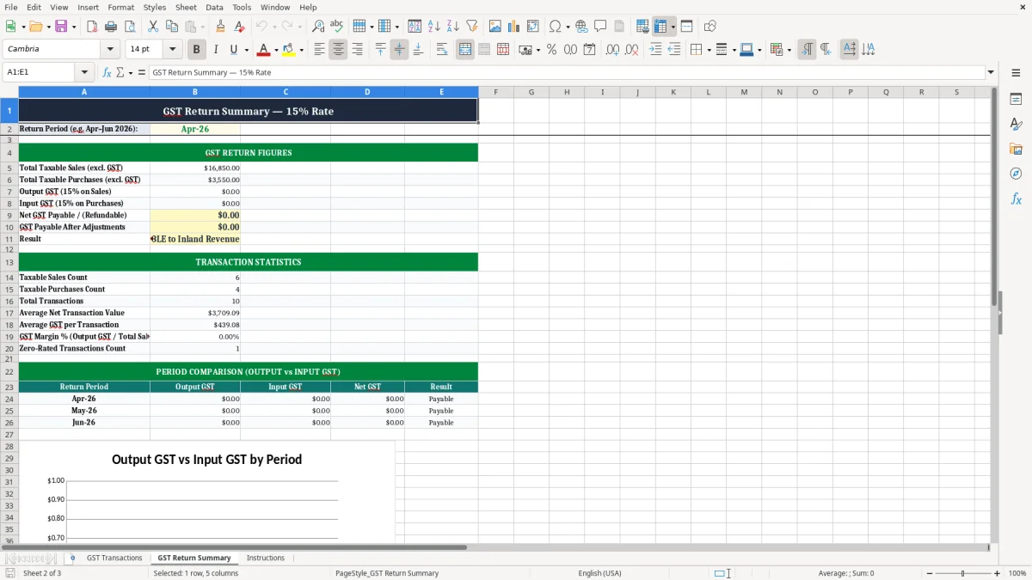Toggle Center Horizontally alignment
Viewport: 1032px width, 580px height.
[x=338, y=50]
